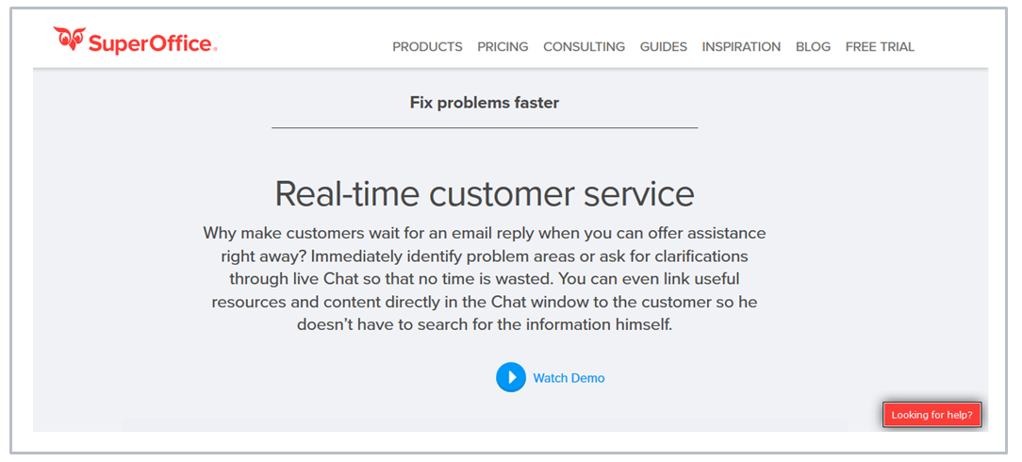This screenshot has width=1022, height=462.
Task: Start a FREE TRIAL from the navigation
Action: tap(880, 46)
